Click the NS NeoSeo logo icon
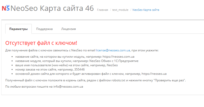 click(6, 8)
